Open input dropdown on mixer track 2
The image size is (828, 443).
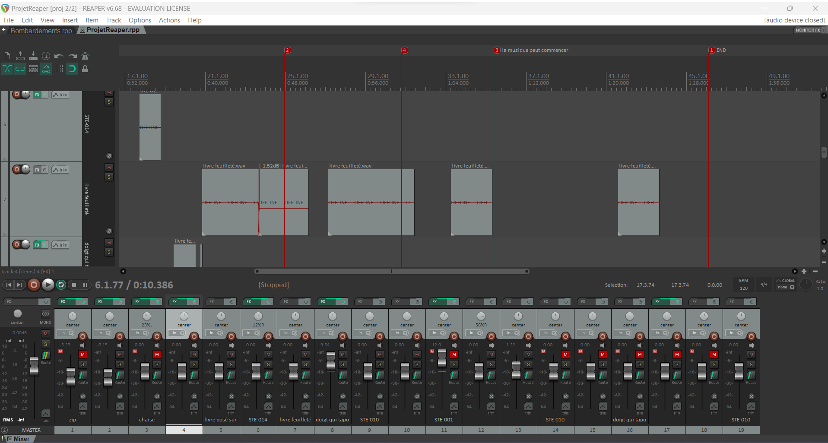coord(104,333)
